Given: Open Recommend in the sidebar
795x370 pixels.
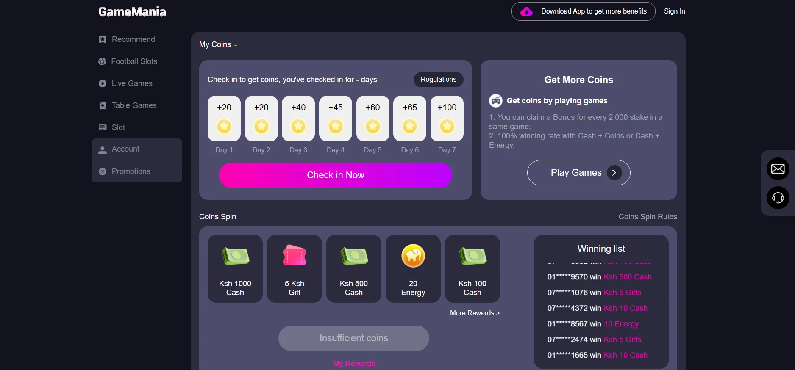Looking at the screenshot, I should pyautogui.click(x=137, y=39).
